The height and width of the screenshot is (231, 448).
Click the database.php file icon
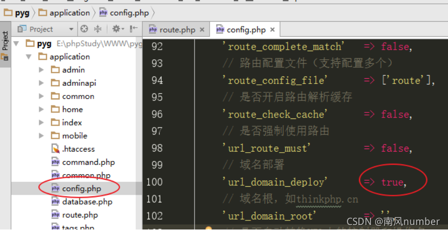[55, 202]
